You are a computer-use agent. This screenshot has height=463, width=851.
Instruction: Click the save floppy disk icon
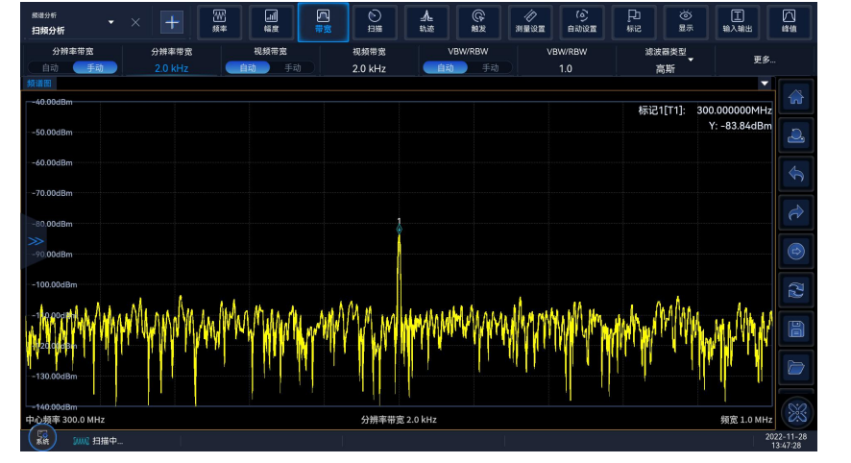(x=795, y=328)
